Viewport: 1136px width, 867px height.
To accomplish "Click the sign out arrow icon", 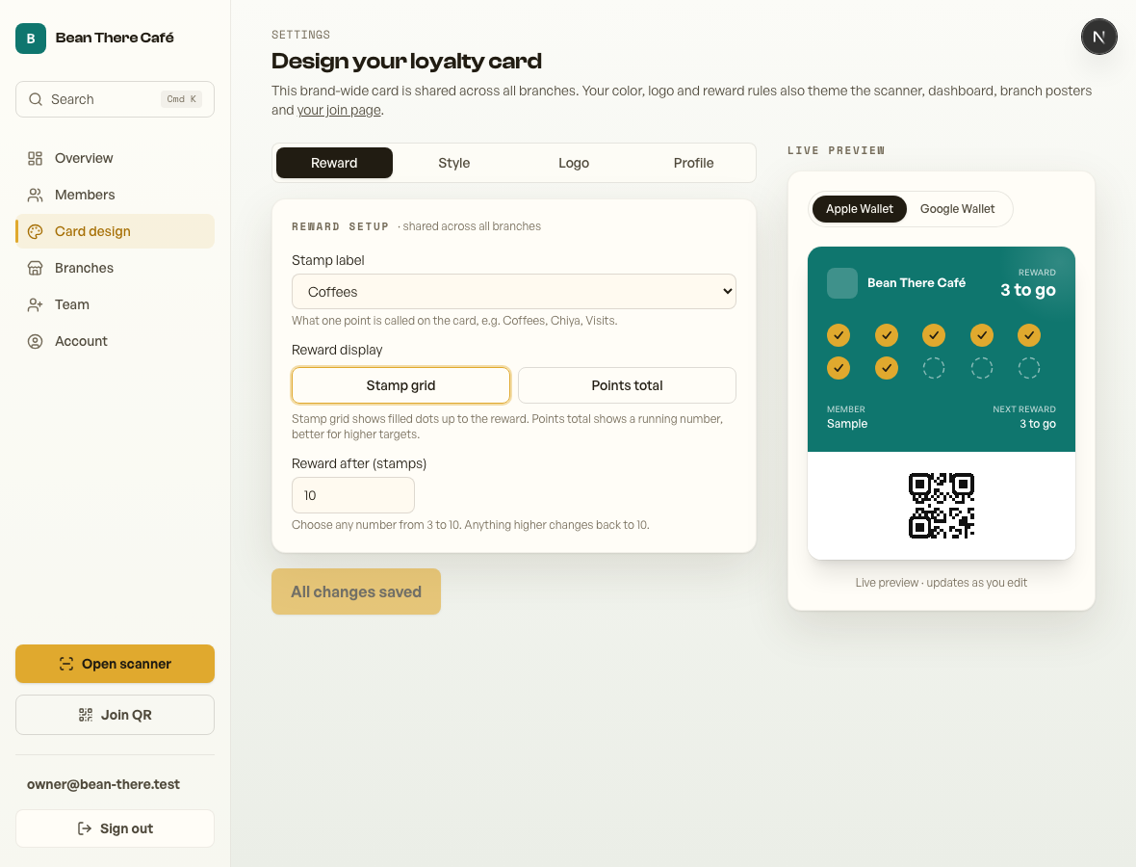I will point(84,828).
